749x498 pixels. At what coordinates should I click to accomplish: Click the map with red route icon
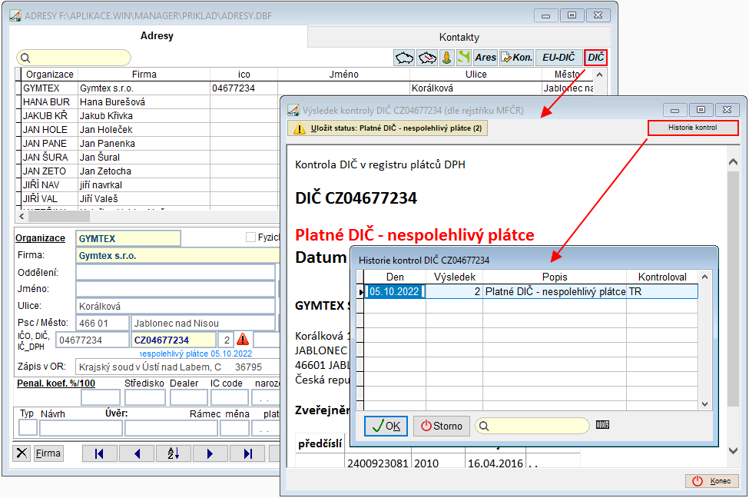click(x=426, y=58)
